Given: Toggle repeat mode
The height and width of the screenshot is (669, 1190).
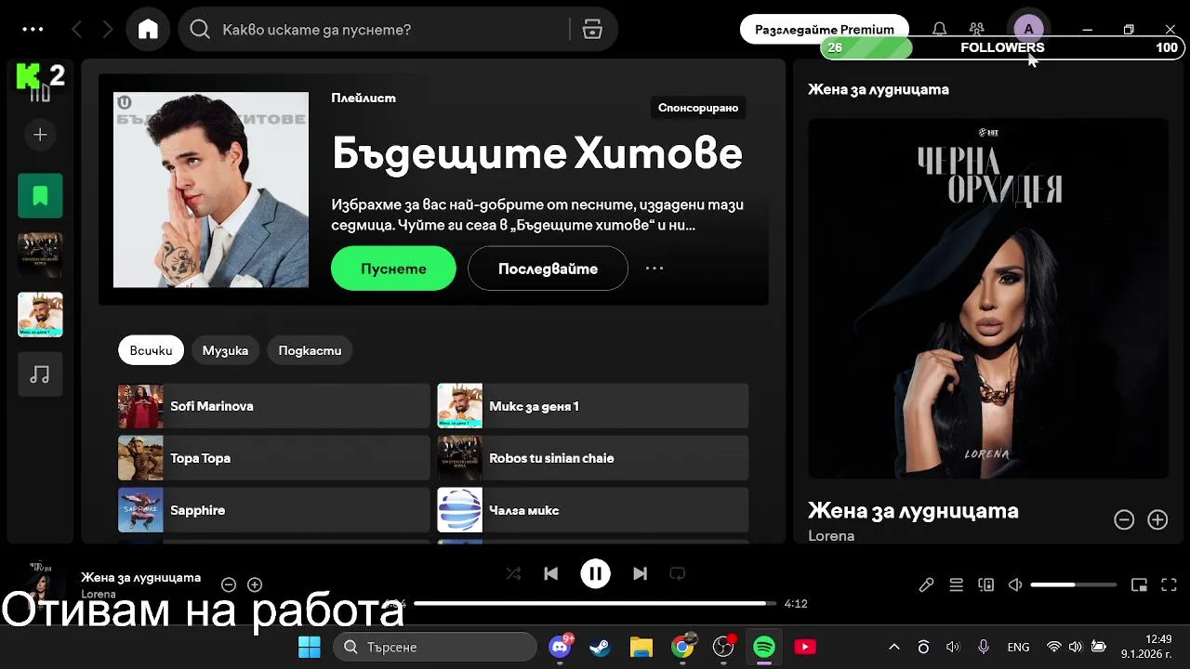Looking at the screenshot, I should (677, 573).
